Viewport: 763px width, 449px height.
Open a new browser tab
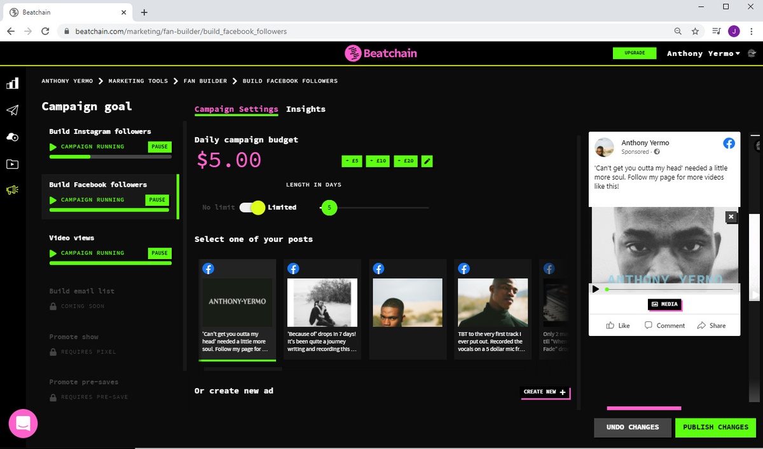(x=144, y=12)
